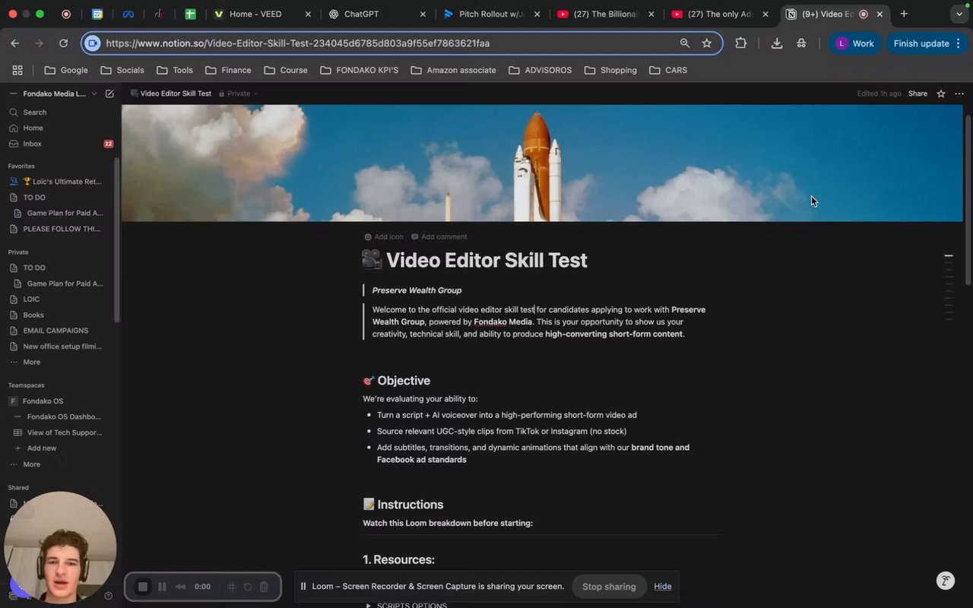Open the bookmarks apps grid icon
This screenshot has height=608, width=973.
[17, 70]
